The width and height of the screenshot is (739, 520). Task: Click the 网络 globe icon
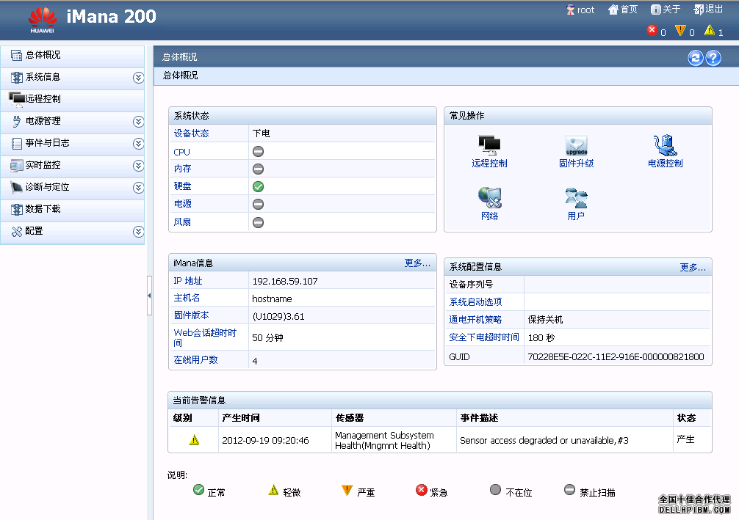pos(490,198)
